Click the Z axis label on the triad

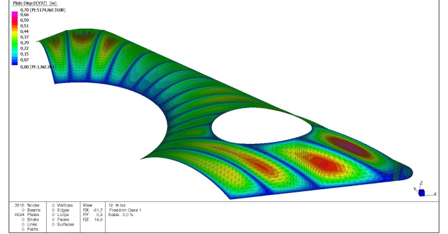pos(421,183)
